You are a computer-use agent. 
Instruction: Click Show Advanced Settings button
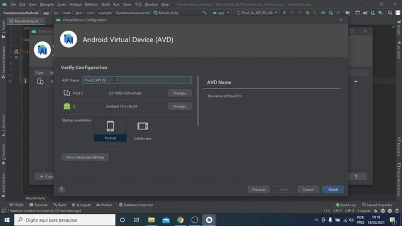(x=85, y=157)
